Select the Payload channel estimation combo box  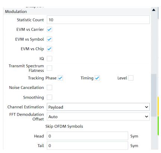(98, 107)
